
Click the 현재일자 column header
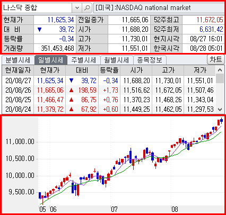(x=18, y=70)
